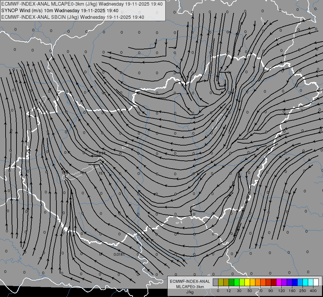Click the MLCAPE0-3km legend label
This screenshot has width=323, height=297.
(190, 287)
